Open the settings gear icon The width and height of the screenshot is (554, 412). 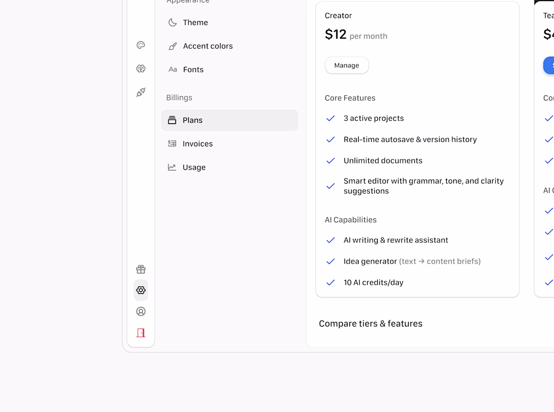[x=141, y=290]
